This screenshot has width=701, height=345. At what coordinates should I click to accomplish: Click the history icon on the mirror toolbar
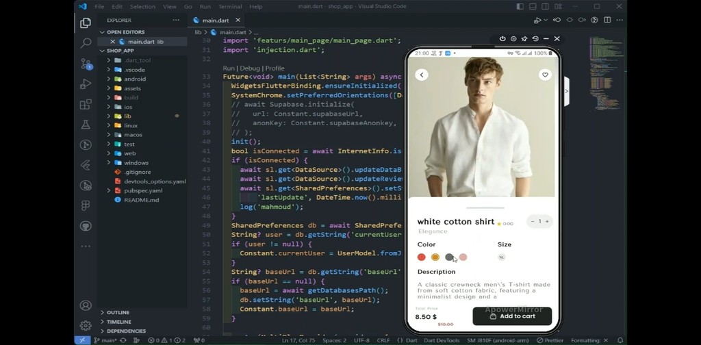click(x=535, y=39)
